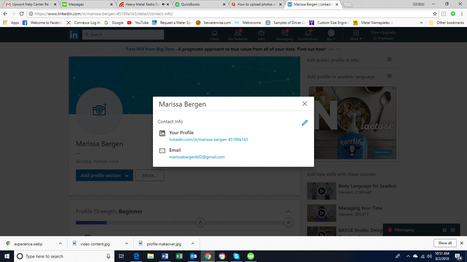Open Skype from the Windows taskbar

[236, 256]
